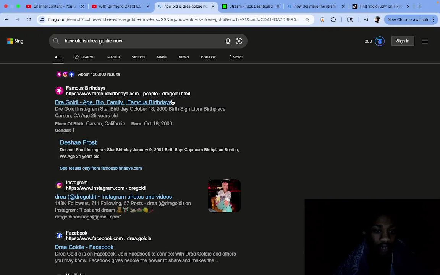Open Drea Goldie - Facebook link
The image size is (440, 275).
coord(84,247)
